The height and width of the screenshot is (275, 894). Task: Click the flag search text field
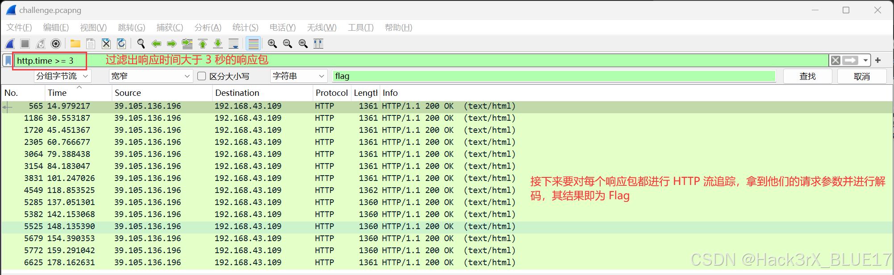tap(554, 76)
